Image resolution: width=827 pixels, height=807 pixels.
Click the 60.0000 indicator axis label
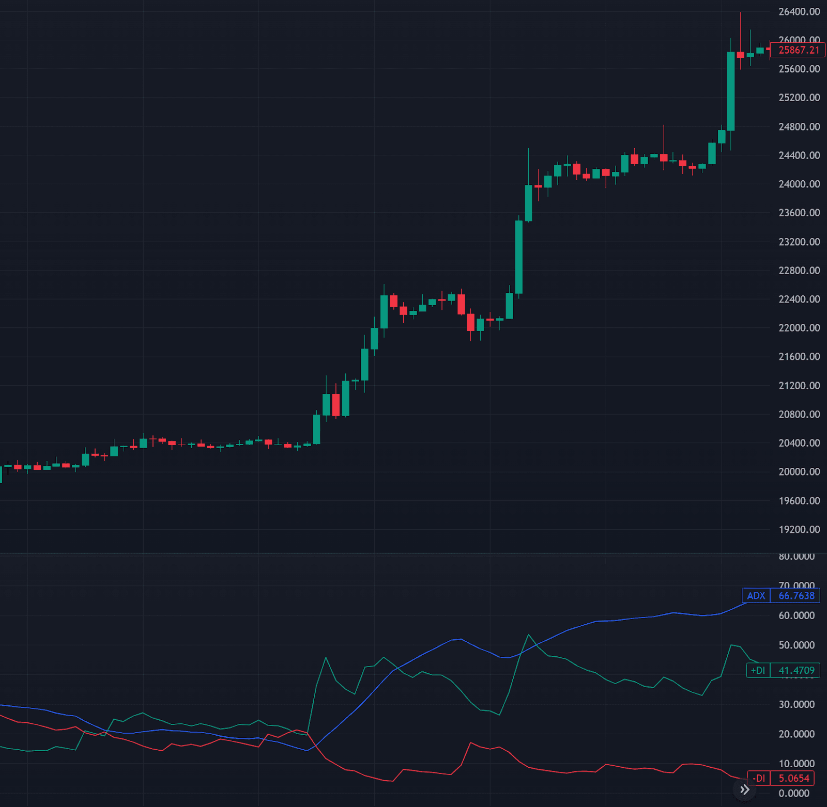click(797, 615)
